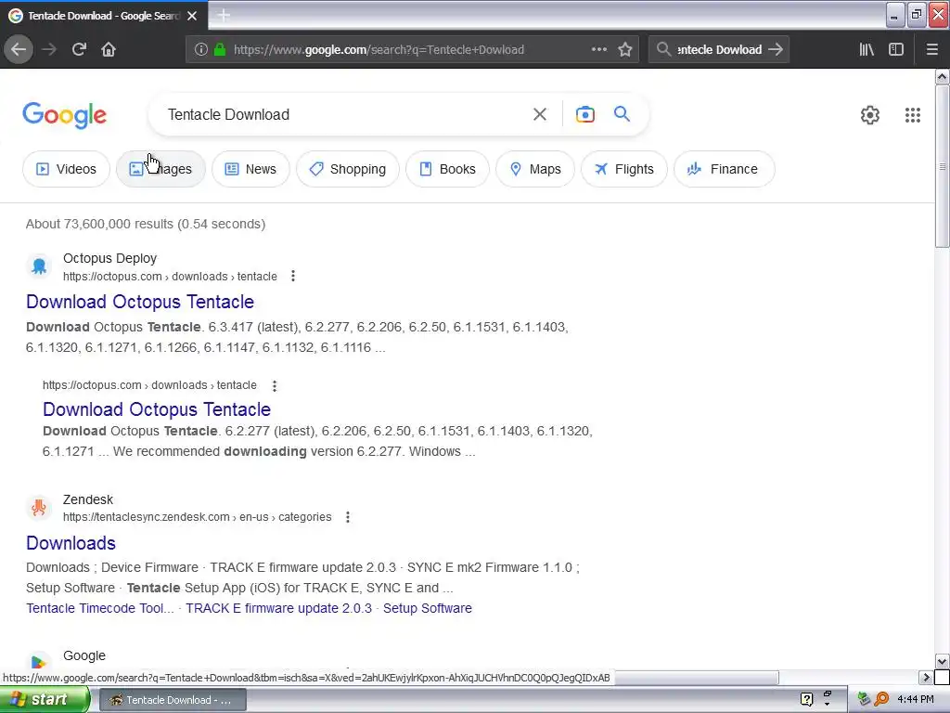Switch to Videos results
Image resolution: width=950 pixels, height=713 pixels.
coord(66,169)
